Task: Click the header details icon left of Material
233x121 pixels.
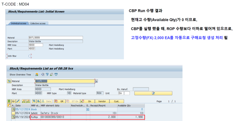Action: pyautogui.click(x=9, y=81)
